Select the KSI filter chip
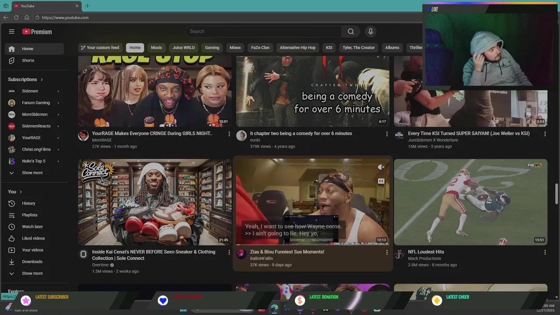Screen dimensions: 560x315 [329, 48]
